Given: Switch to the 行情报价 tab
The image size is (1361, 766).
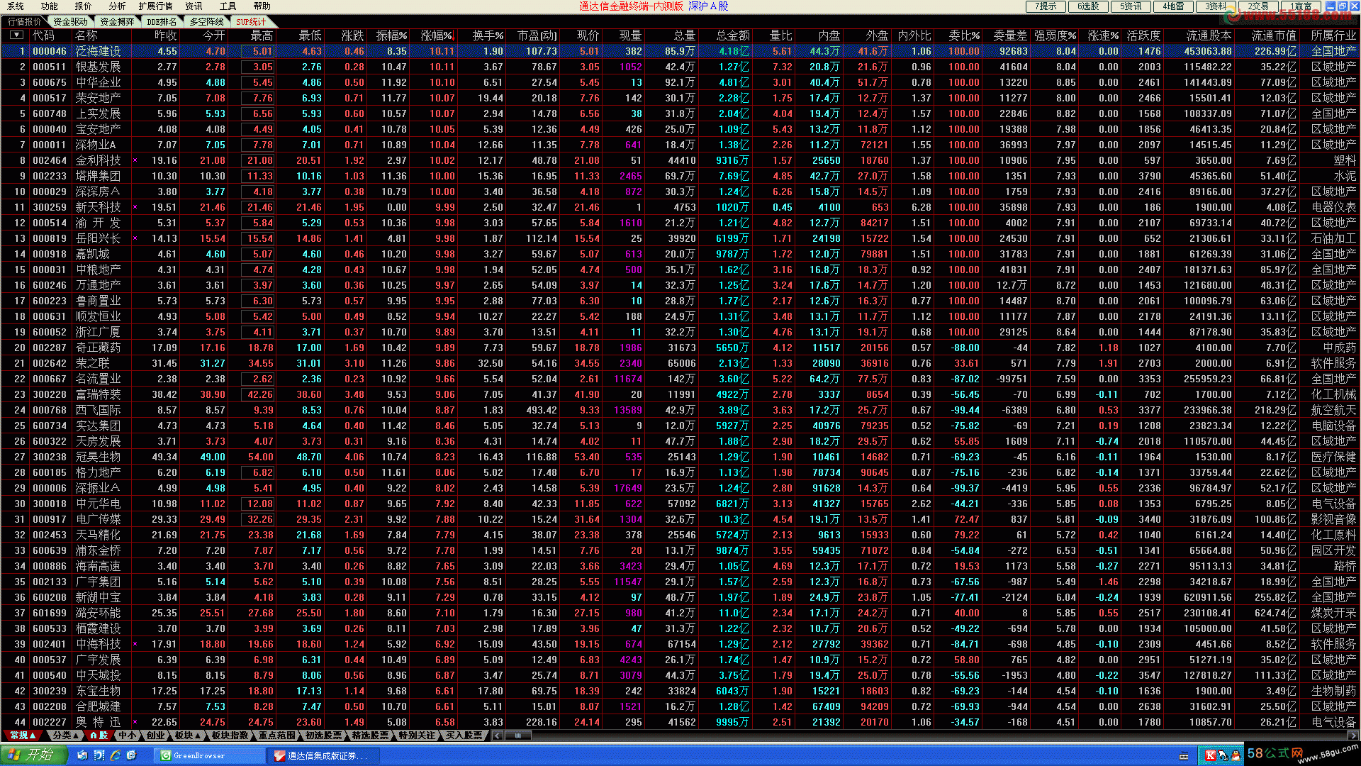Looking at the screenshot, I should coord(25,21).
